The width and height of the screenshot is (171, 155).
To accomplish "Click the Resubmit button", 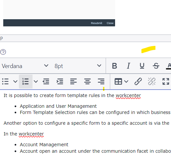I will point(97,23).
